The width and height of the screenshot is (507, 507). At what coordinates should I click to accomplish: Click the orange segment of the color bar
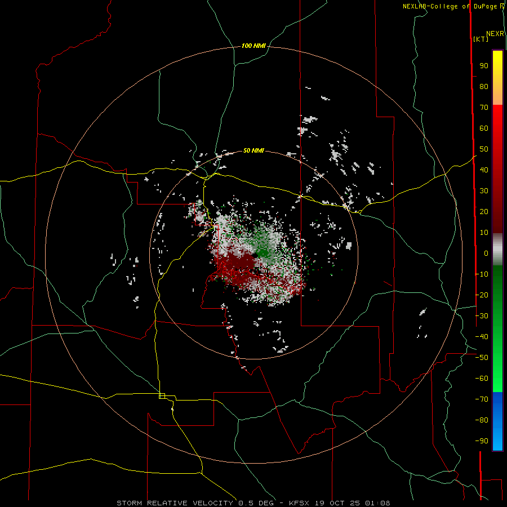tap(497, 96)
